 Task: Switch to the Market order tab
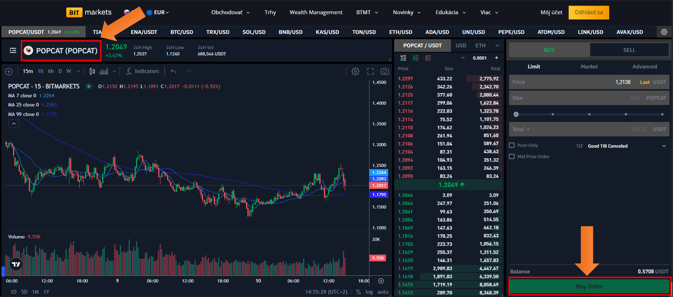coord(589,67)
